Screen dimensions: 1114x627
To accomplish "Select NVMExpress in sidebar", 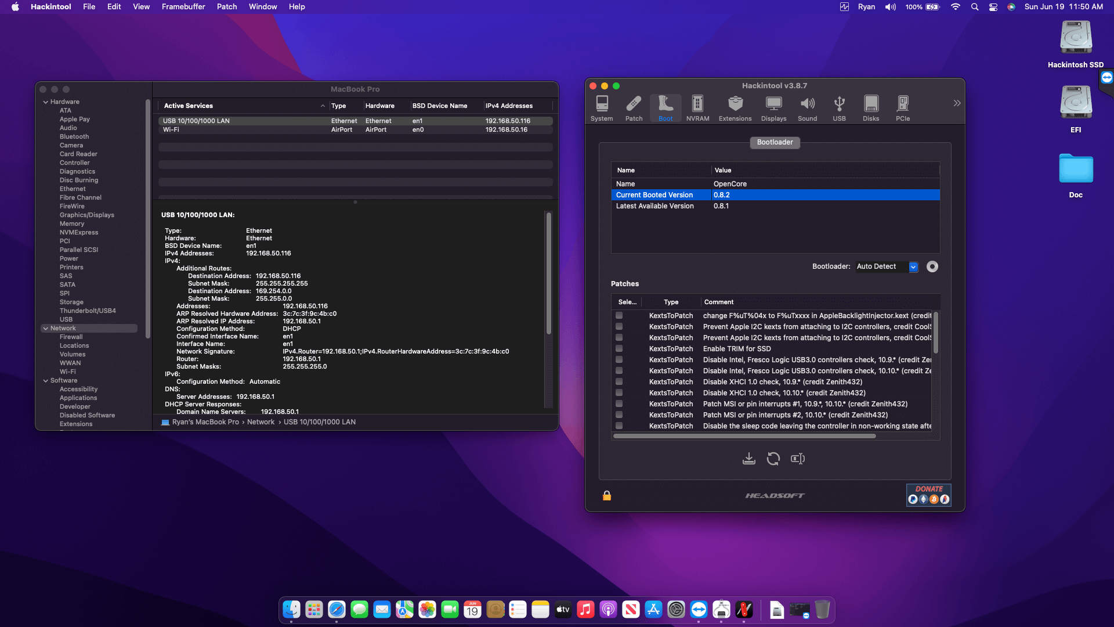I will point(79,232).
